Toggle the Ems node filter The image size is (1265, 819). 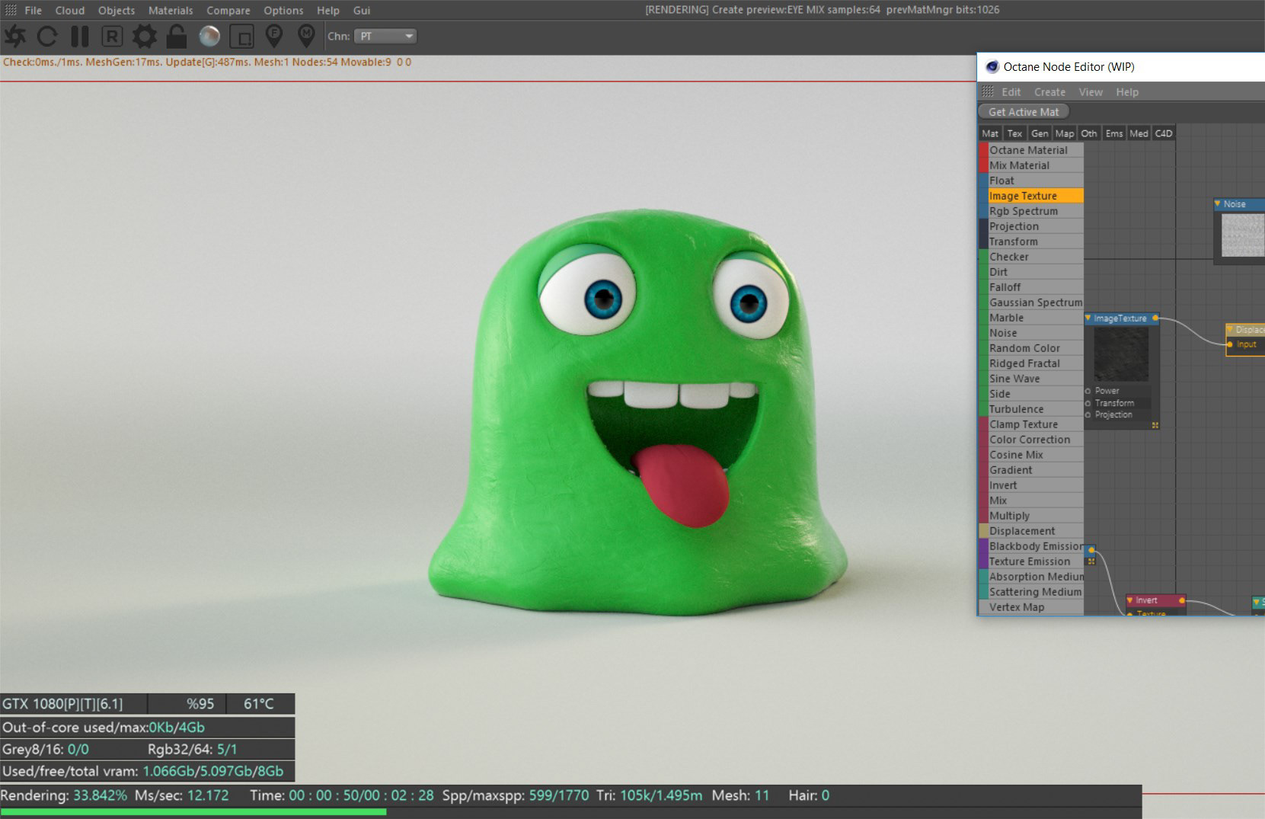[x=1114, y=133]
